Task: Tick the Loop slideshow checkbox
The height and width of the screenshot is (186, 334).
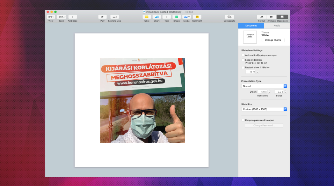Action: pyautogui.click(x=243, y=60)
